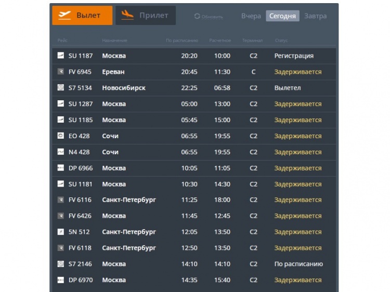Click the refresh icon next to Обновить
The height and width of the screenshot is (292, 390).
coord(197,17)
